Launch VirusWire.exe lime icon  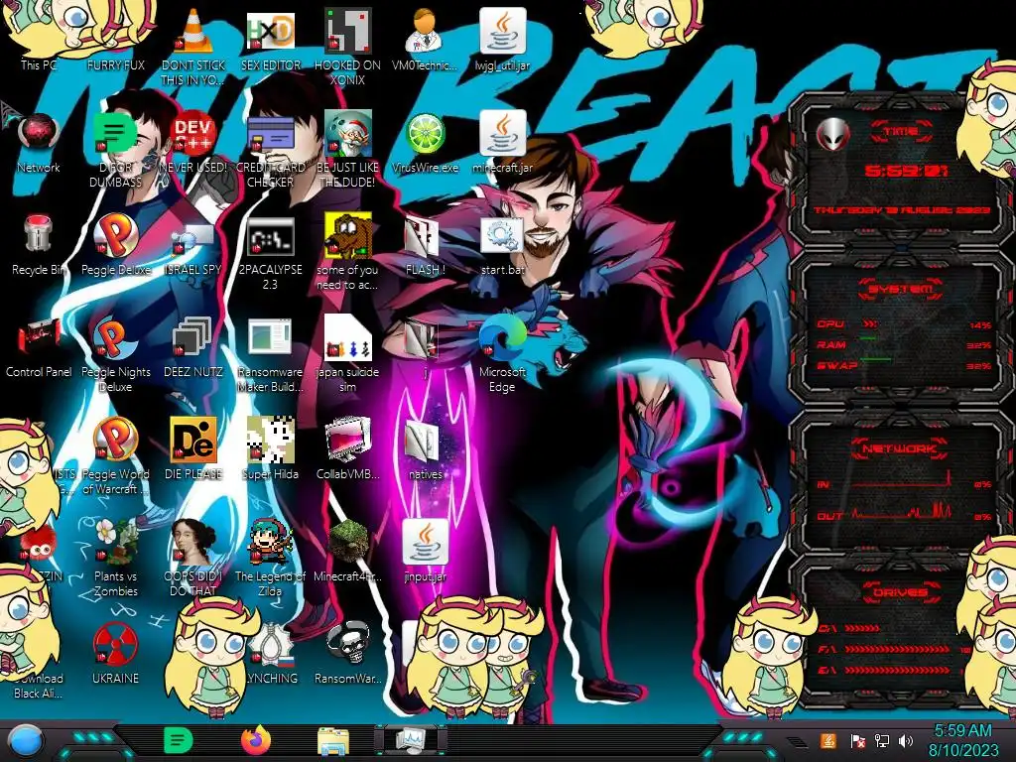point(425,143)
